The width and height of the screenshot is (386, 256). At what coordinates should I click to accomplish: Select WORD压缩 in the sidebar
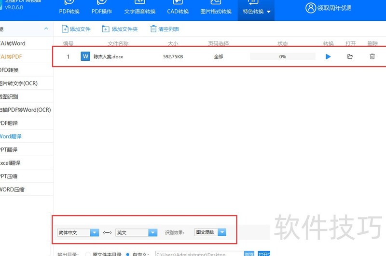(27, 189)
